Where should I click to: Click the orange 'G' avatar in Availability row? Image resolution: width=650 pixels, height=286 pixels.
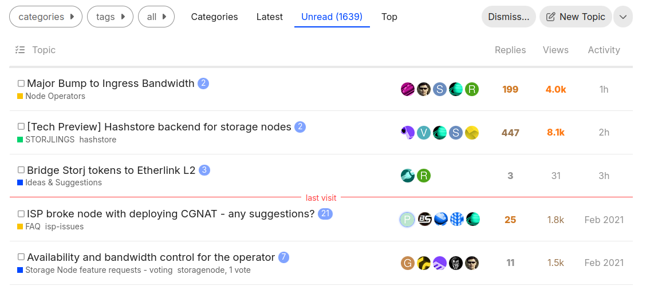click(x=407, y=263)
